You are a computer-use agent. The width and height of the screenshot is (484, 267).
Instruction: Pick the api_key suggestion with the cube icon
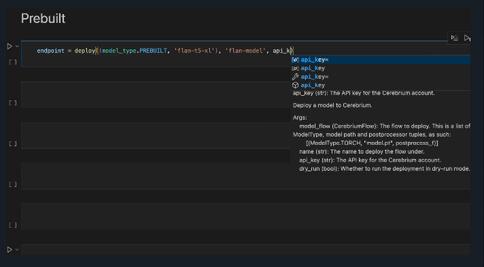(x=380, y=85)
